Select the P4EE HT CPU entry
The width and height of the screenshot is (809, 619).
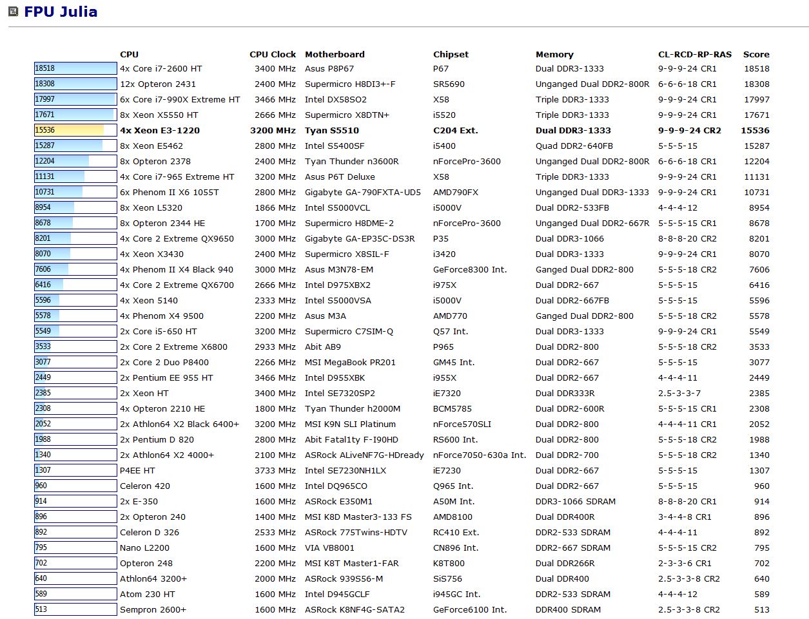tap(137, 470)
